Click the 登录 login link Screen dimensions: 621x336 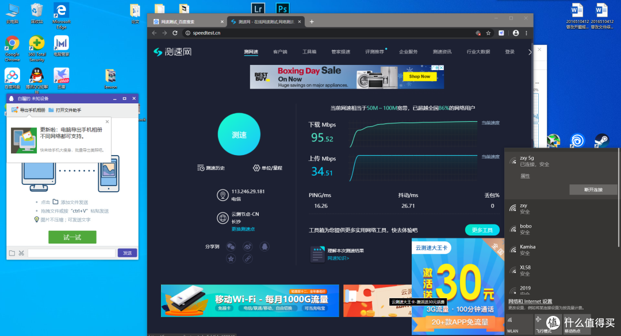[x=509, y=52]
